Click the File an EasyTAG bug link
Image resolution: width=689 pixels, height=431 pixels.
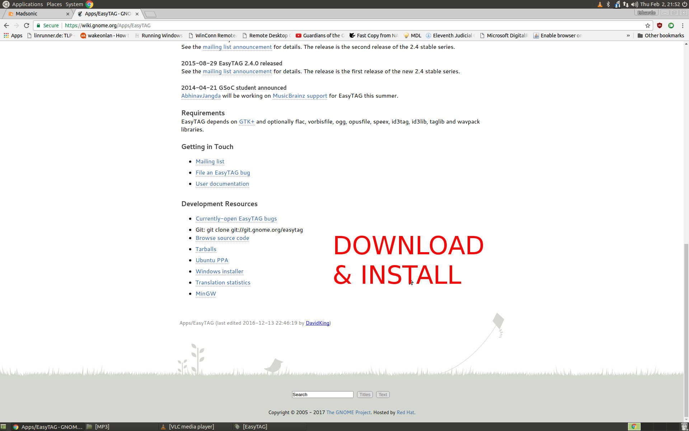click(223, 173)
